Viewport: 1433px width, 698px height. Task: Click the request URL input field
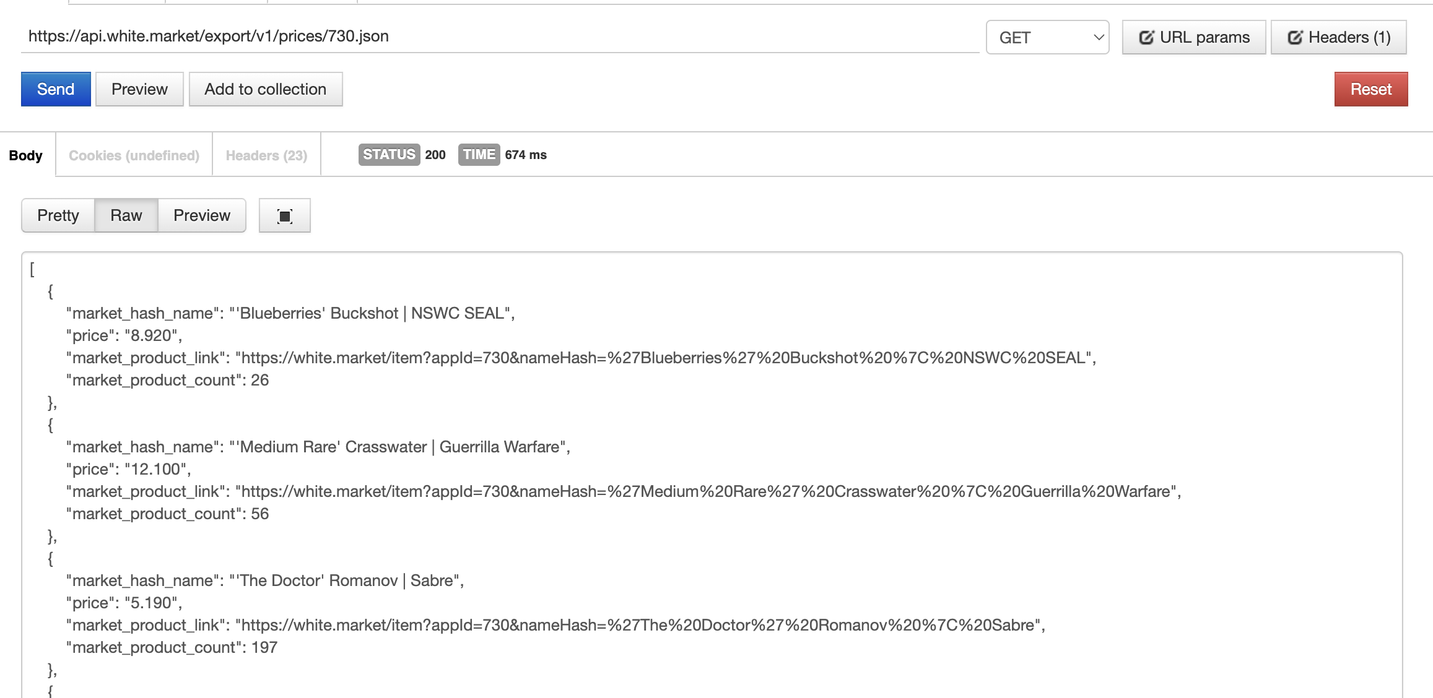point(500,37)
